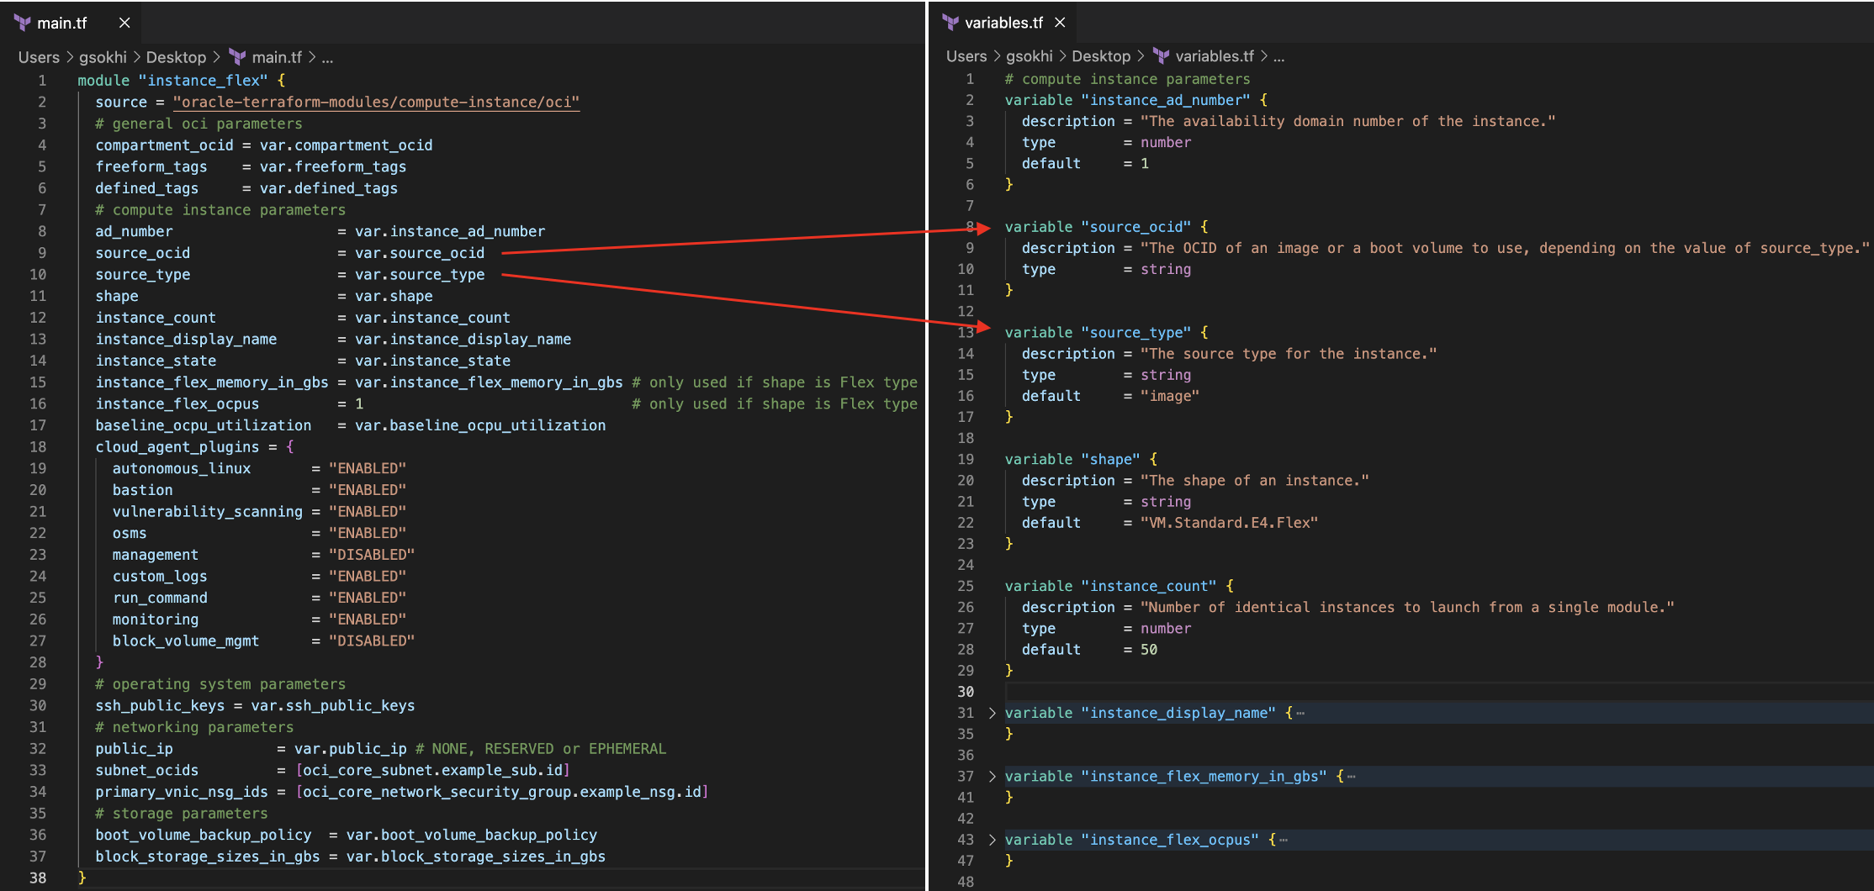Image resolution: width=1874 pixels, height=891 pixels.
Task: Click the folded code marker after instance_flex_memory_in_gbs
Action: pyautogui.click(x=1352, y=776)
